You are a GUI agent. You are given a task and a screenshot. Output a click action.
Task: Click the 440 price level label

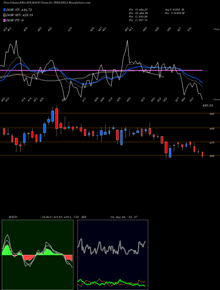pyautogui.click(x=212, y=129)
